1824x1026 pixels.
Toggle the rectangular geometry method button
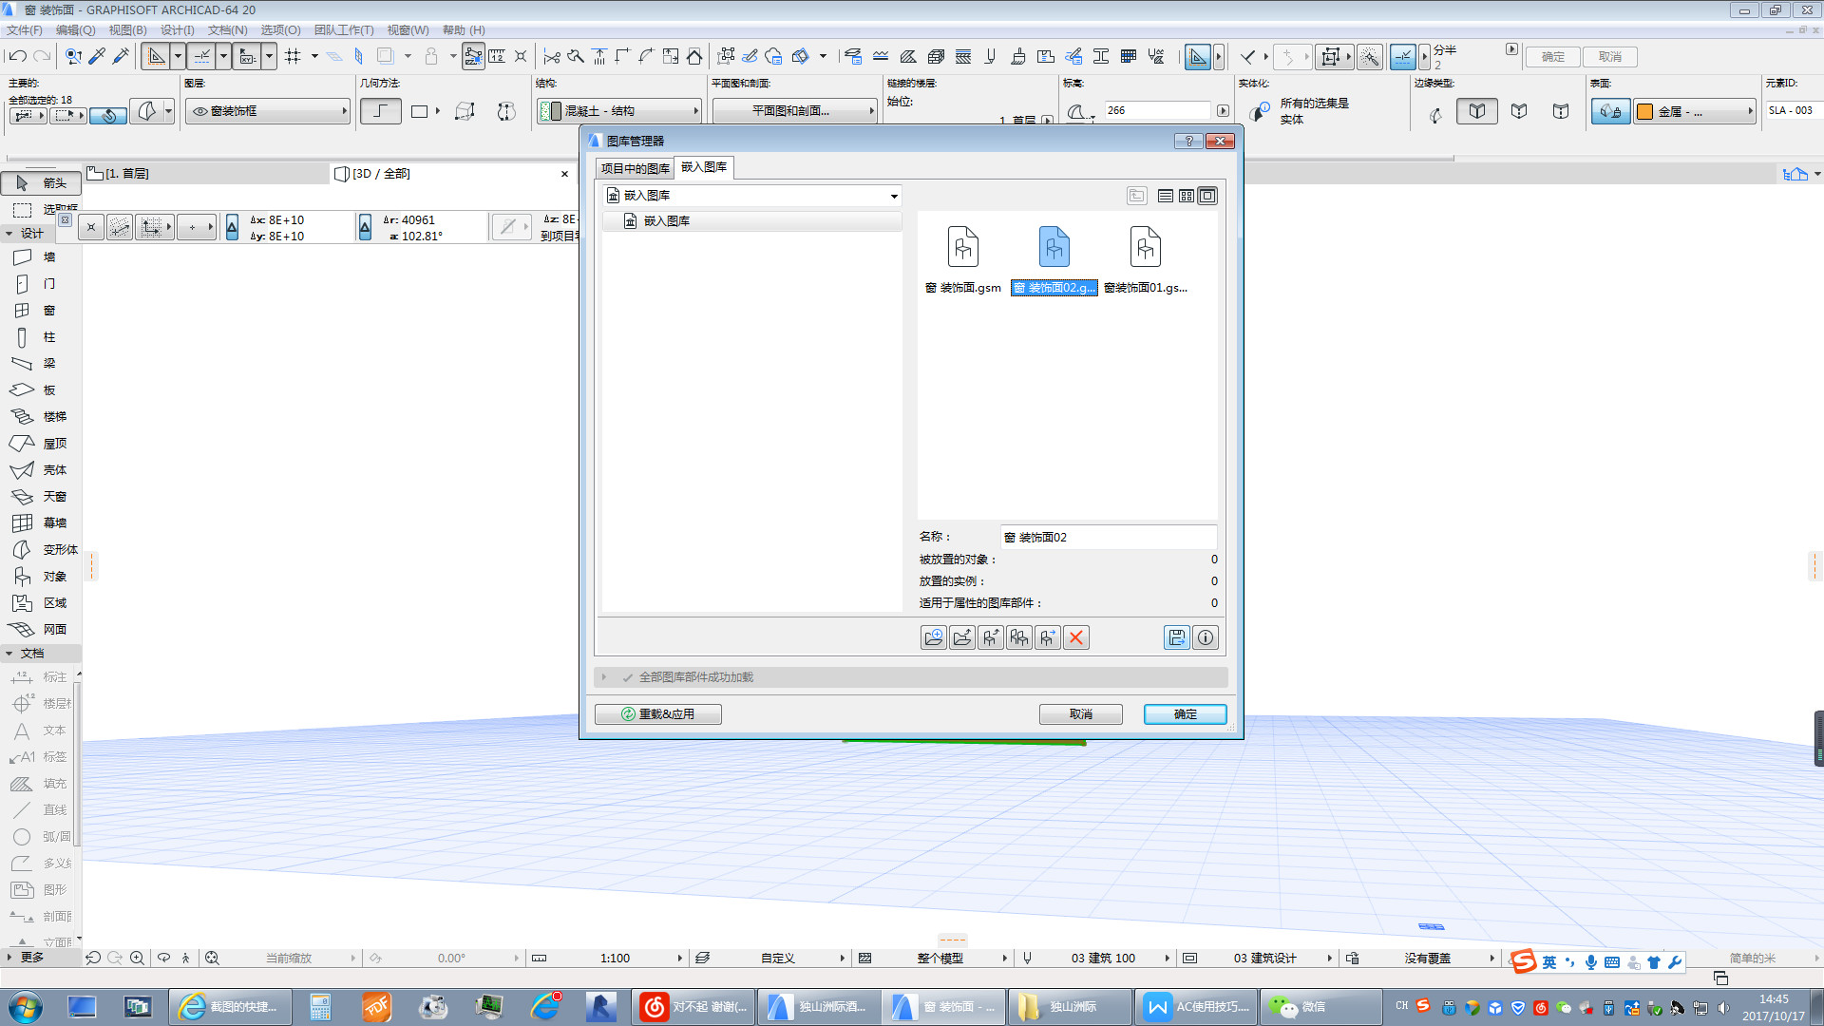click(x=419, y=112)
